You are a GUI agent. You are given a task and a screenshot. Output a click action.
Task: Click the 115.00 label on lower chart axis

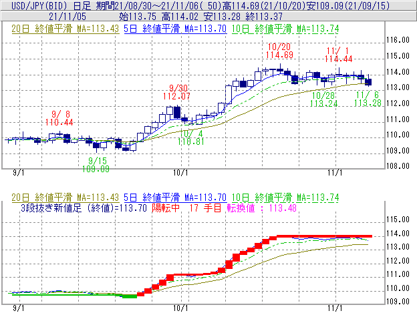[x=398, y=220]
